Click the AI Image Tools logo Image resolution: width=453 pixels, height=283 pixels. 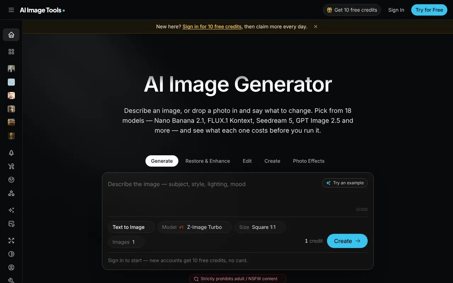[x=42, y=10]
